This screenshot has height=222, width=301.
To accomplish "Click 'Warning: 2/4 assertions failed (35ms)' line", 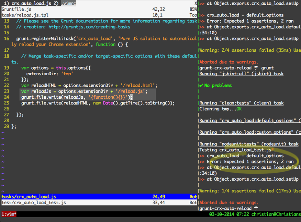I will [250, 50].
